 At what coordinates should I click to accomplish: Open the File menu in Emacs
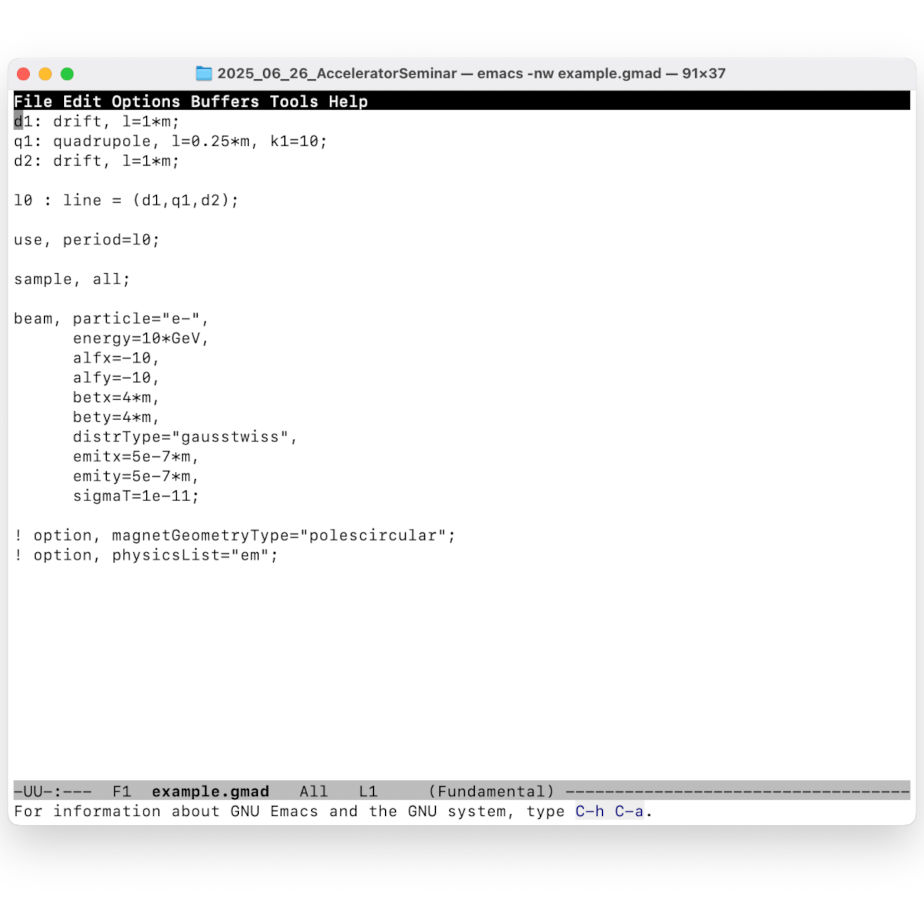[33, 102]
